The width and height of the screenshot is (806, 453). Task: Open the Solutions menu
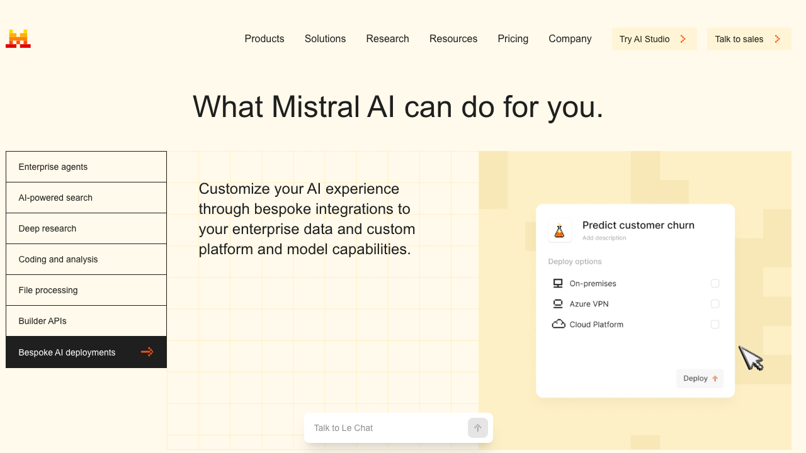coord(325,38)
